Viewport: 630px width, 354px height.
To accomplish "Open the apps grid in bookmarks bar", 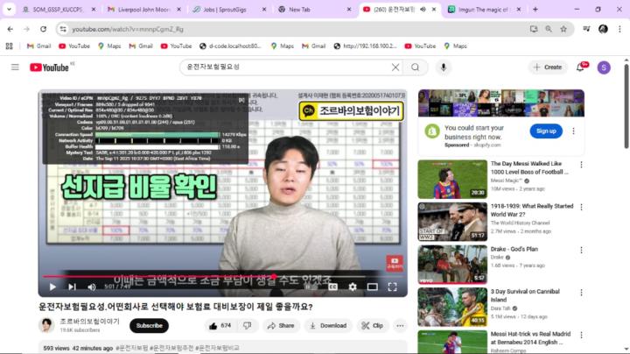I will [10, 46].
